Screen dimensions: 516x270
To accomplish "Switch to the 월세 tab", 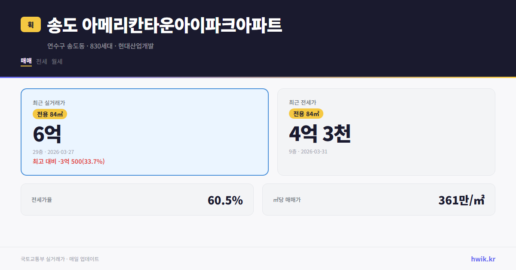I will point(56,61).
